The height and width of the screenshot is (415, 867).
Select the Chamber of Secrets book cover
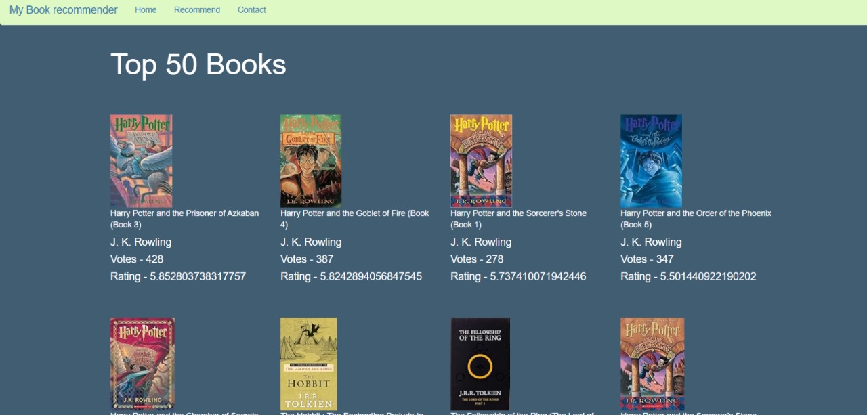(x=142, y=364)
